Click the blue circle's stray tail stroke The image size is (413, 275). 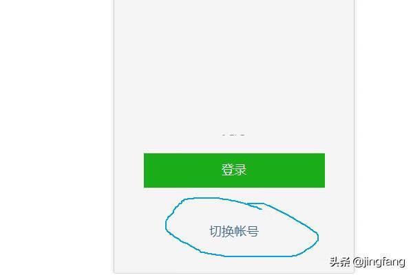point(254,206)
